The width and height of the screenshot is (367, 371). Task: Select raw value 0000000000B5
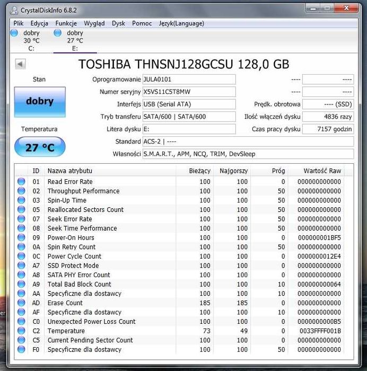pyautogui.click(x=319, y=322)
